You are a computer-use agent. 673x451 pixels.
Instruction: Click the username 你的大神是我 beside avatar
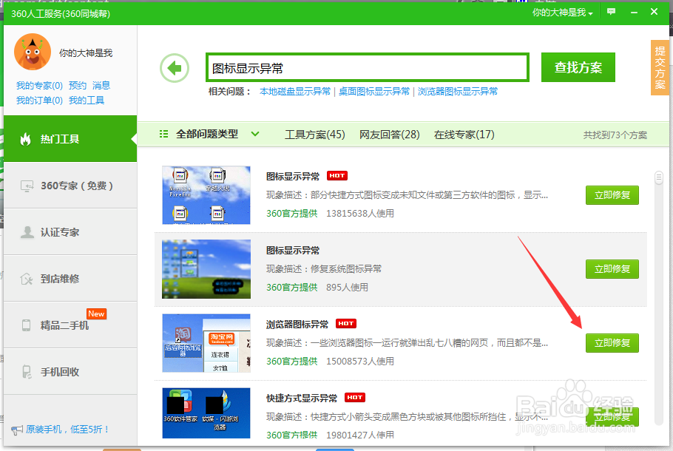point(86,52)
